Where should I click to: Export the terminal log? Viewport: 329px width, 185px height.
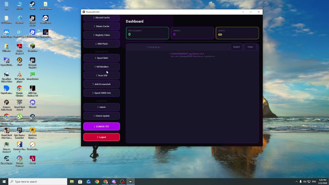click(x=236, y=47)
